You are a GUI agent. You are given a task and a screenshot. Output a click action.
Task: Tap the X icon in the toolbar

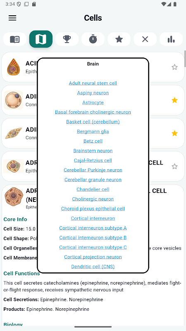point(145,39)
